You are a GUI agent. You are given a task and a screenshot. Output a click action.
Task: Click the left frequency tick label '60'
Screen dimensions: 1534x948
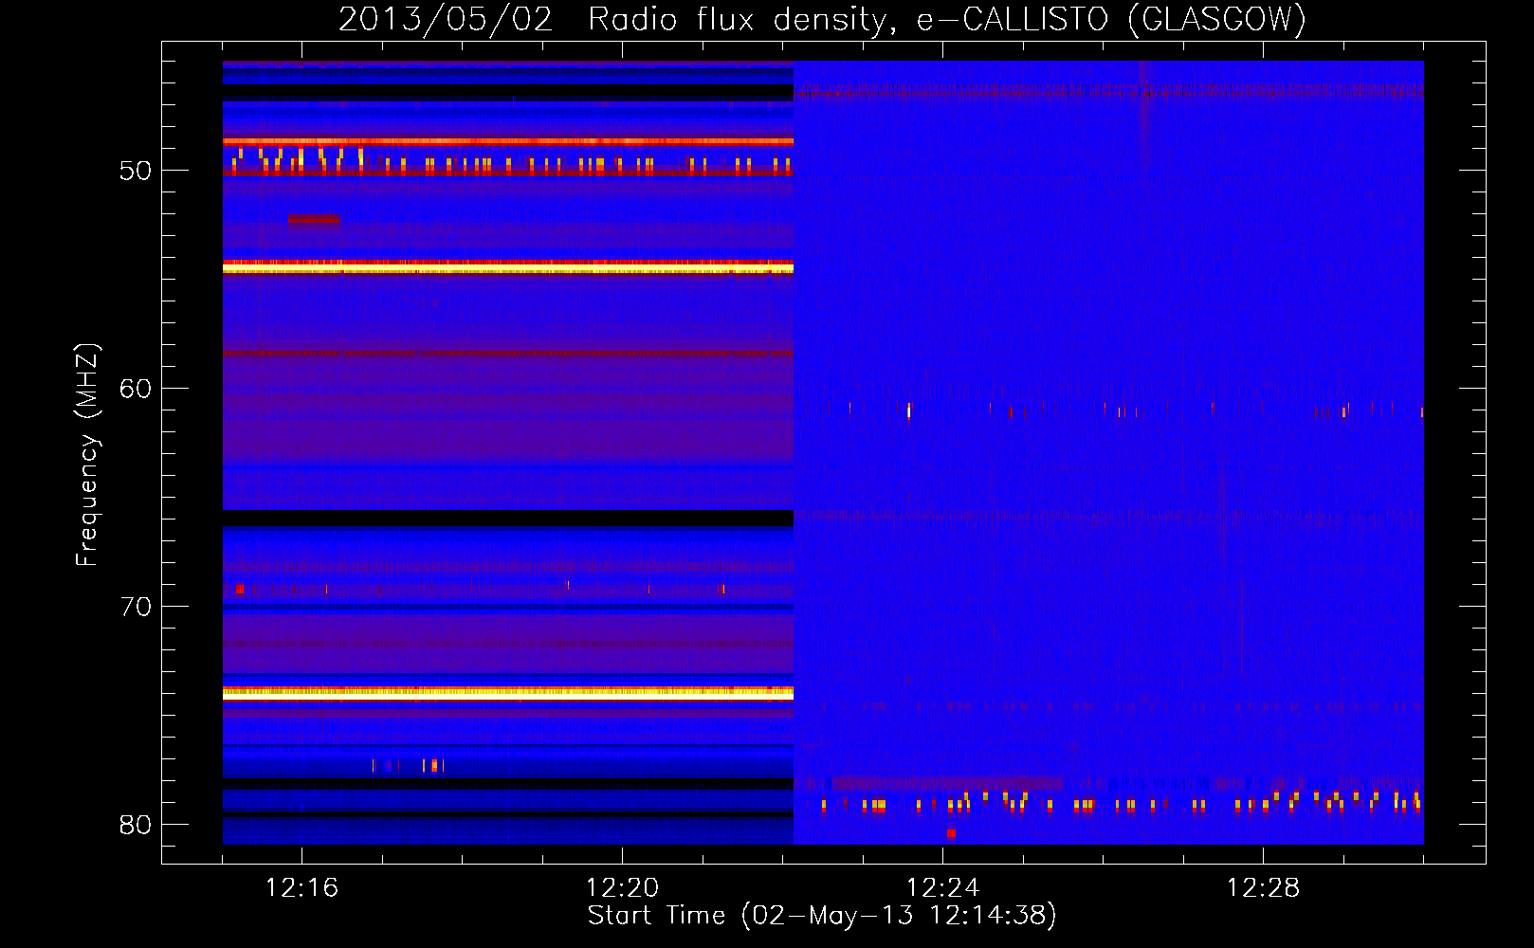[x=136, y=389]
